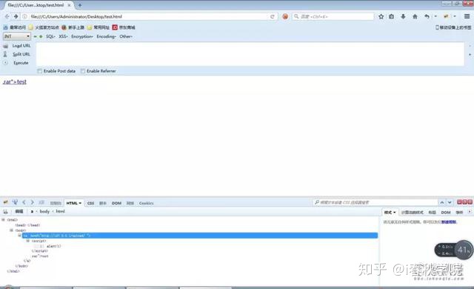The width and height of the screenshot is (474, 289).
Task: Open the HackBar Encryption menu
Action: 82,36
